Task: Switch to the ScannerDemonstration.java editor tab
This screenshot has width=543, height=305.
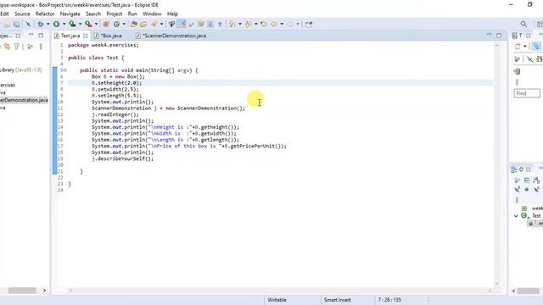Action: click(x=174, y=36)
